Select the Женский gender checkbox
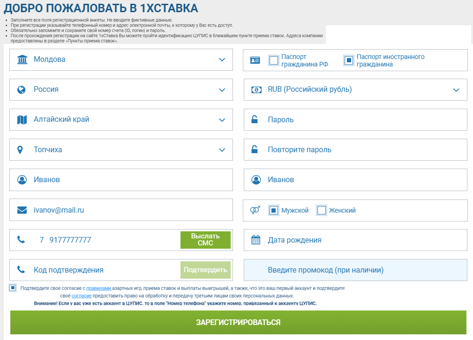 322,210
